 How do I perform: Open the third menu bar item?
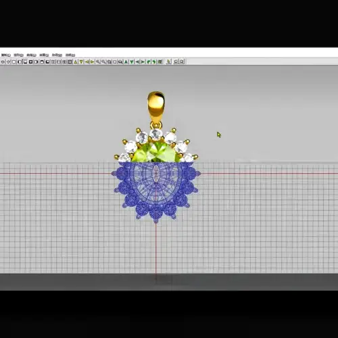[x=31, y=55]
